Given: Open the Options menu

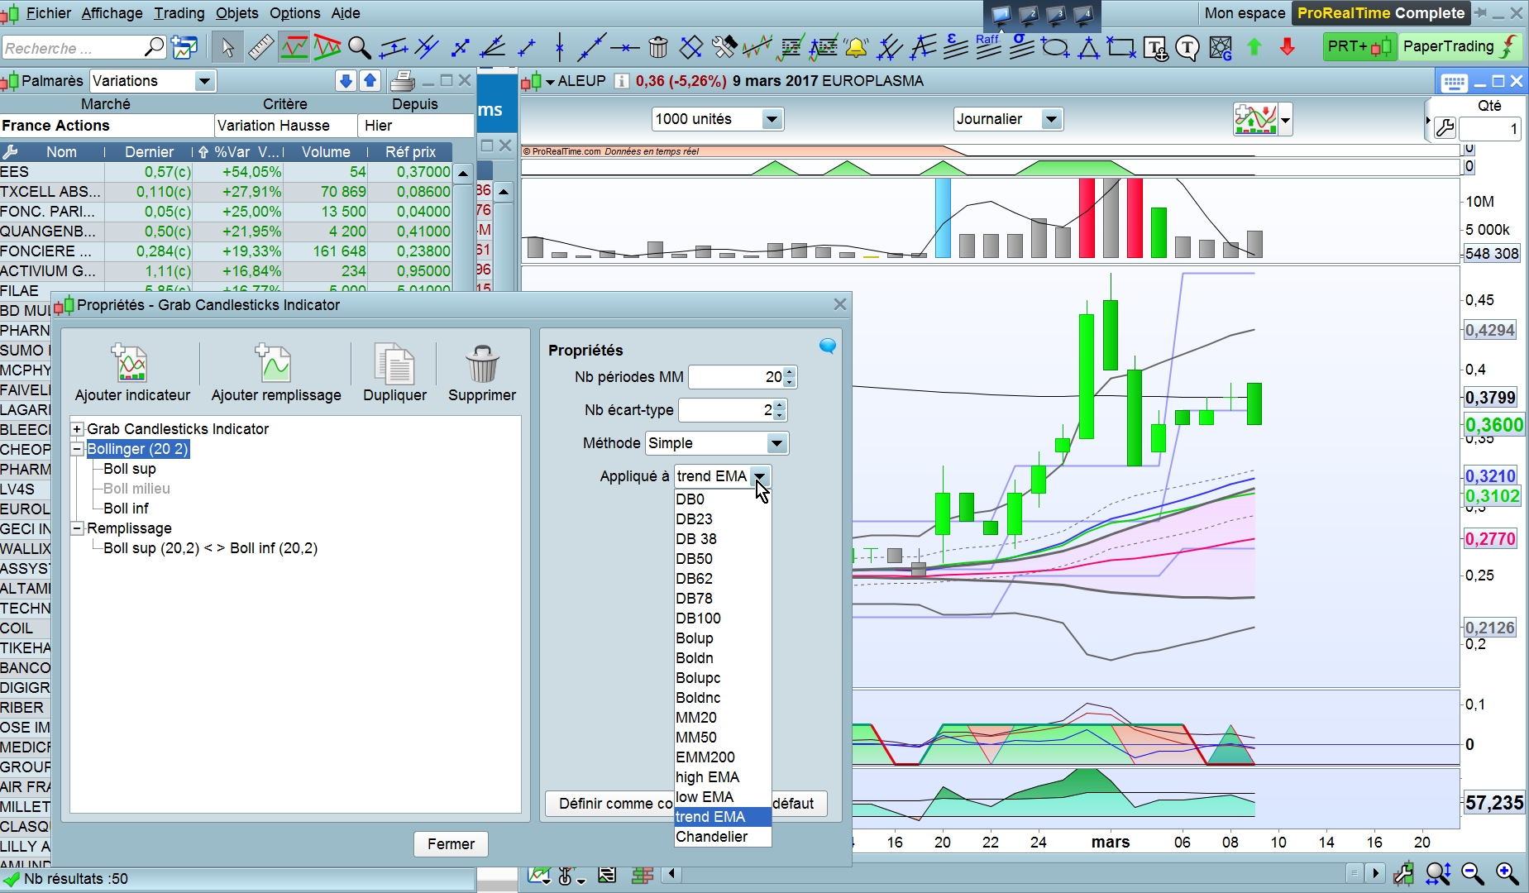Looking at the screenshot, I should coord(294,13).
